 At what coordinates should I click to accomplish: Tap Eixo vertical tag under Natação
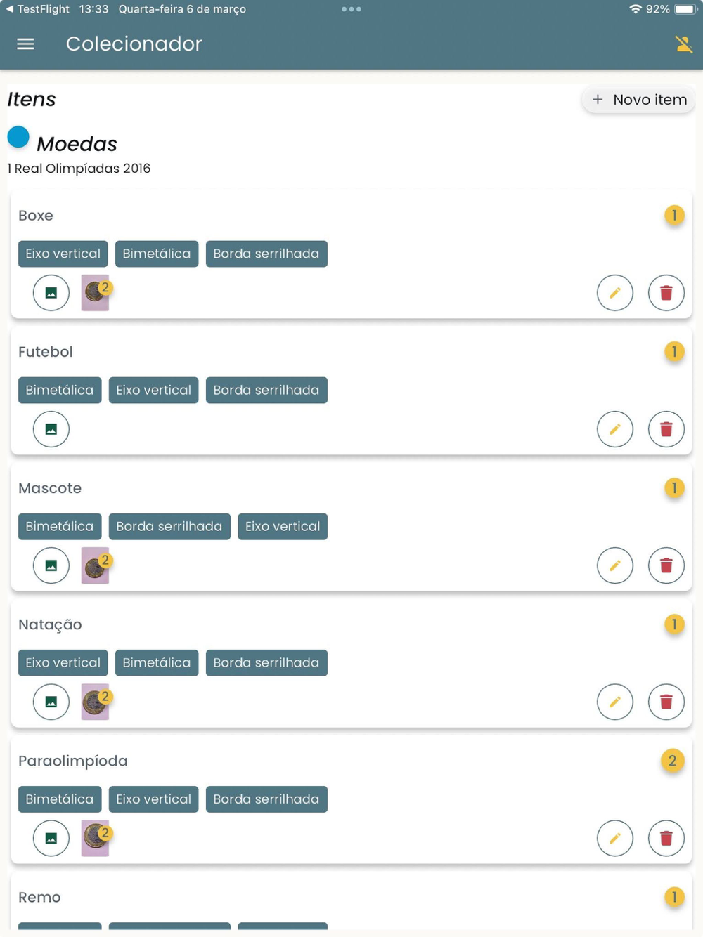(x=63, y=662)
